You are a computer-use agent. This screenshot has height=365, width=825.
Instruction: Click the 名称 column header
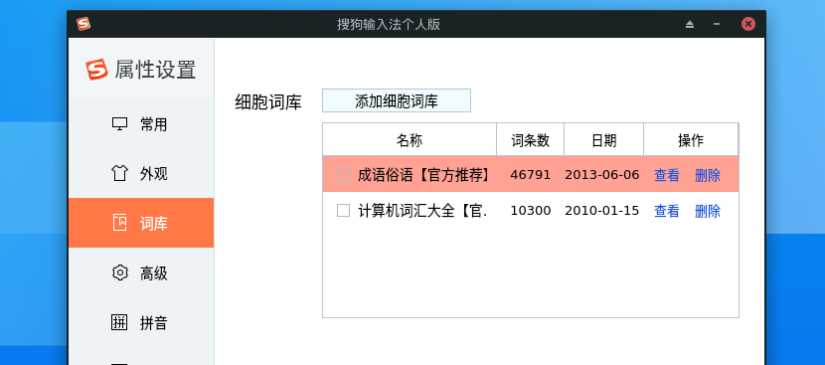pos(410,140)
